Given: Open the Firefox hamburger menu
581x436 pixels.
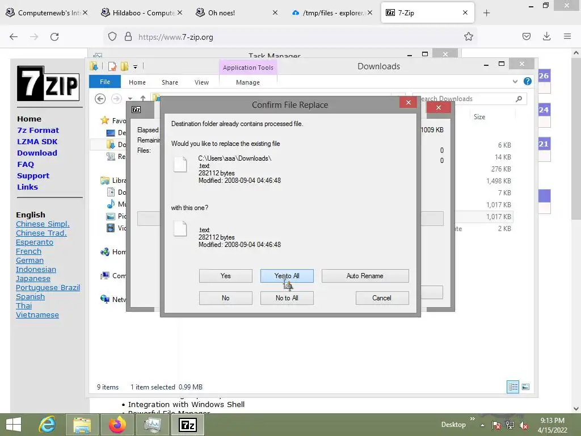Looking at the screenshot, I should [567, 36].
